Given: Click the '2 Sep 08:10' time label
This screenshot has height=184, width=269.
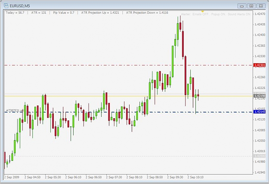Looking at the screenshot, I should (134, 177).
